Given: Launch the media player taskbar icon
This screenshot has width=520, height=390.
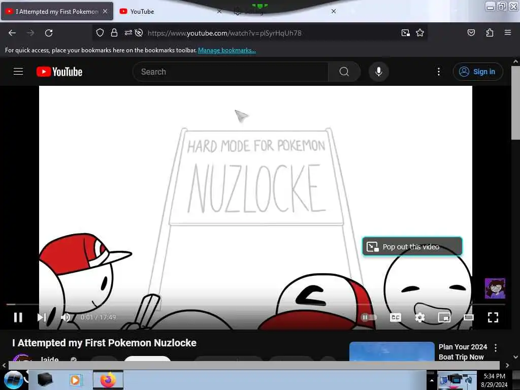Looking at the screenshot, I should tap(75, 380).
